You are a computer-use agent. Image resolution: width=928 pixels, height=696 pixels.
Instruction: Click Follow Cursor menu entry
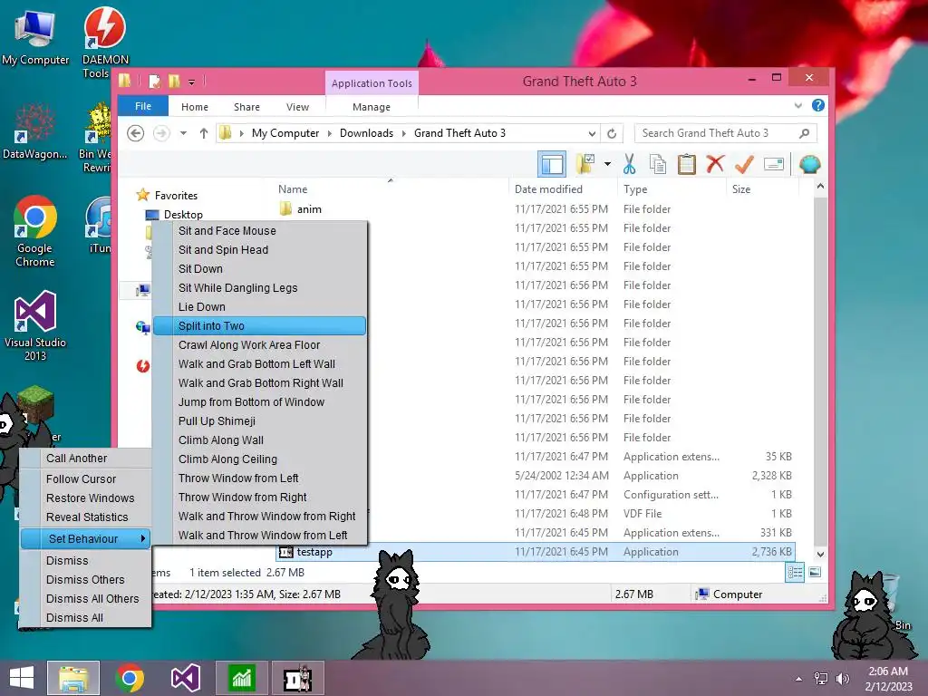coord(86,478)
